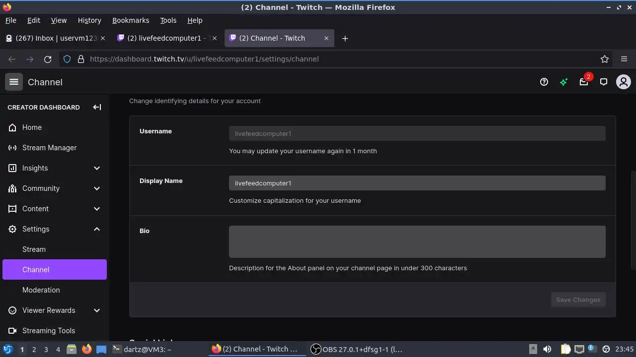Switch to workspace 2
The image size is (636, 357).
[34, 350]
